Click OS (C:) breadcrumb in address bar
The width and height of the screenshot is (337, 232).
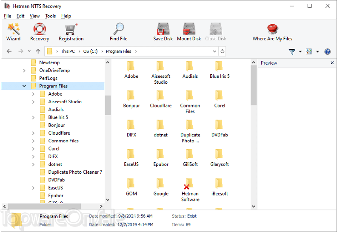[x=90, y=51]
